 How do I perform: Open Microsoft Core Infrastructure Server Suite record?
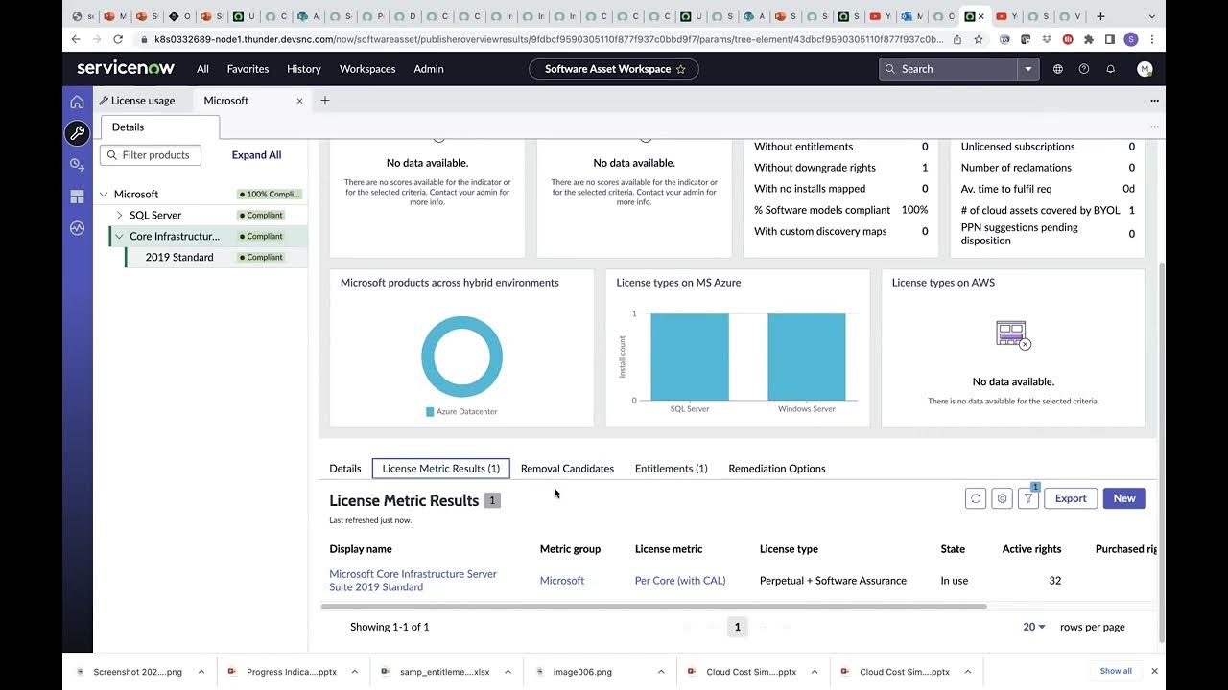(x=413, y=581)
